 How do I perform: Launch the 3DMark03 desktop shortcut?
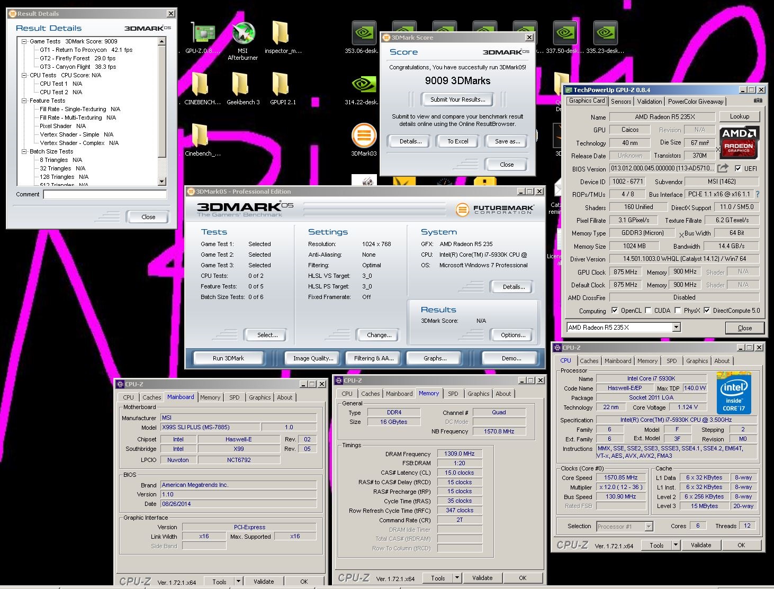pyautogui.click(x=364, y=135)
